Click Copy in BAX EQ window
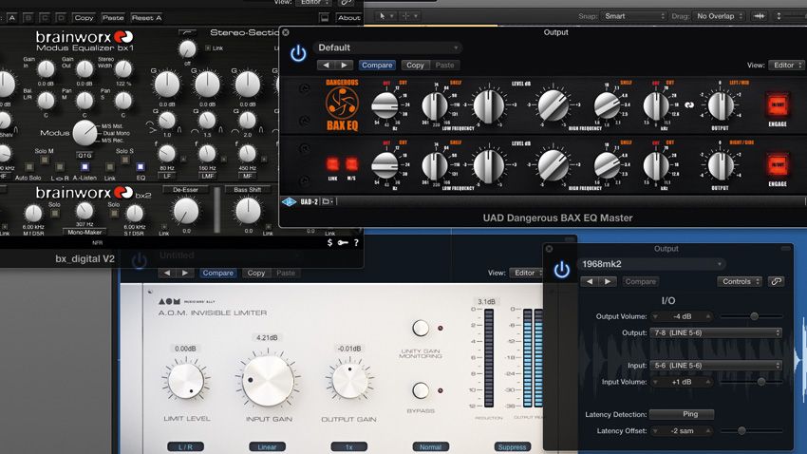This screenshot has width=807, height=454. coord(415,65)
